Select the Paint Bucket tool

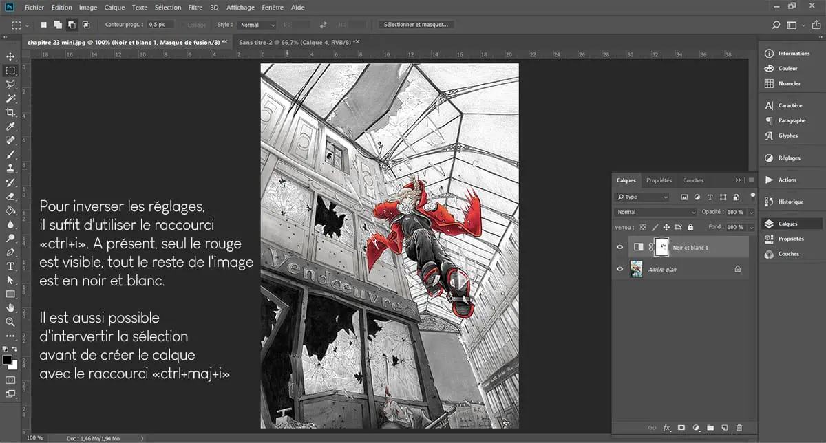[10, 210]
